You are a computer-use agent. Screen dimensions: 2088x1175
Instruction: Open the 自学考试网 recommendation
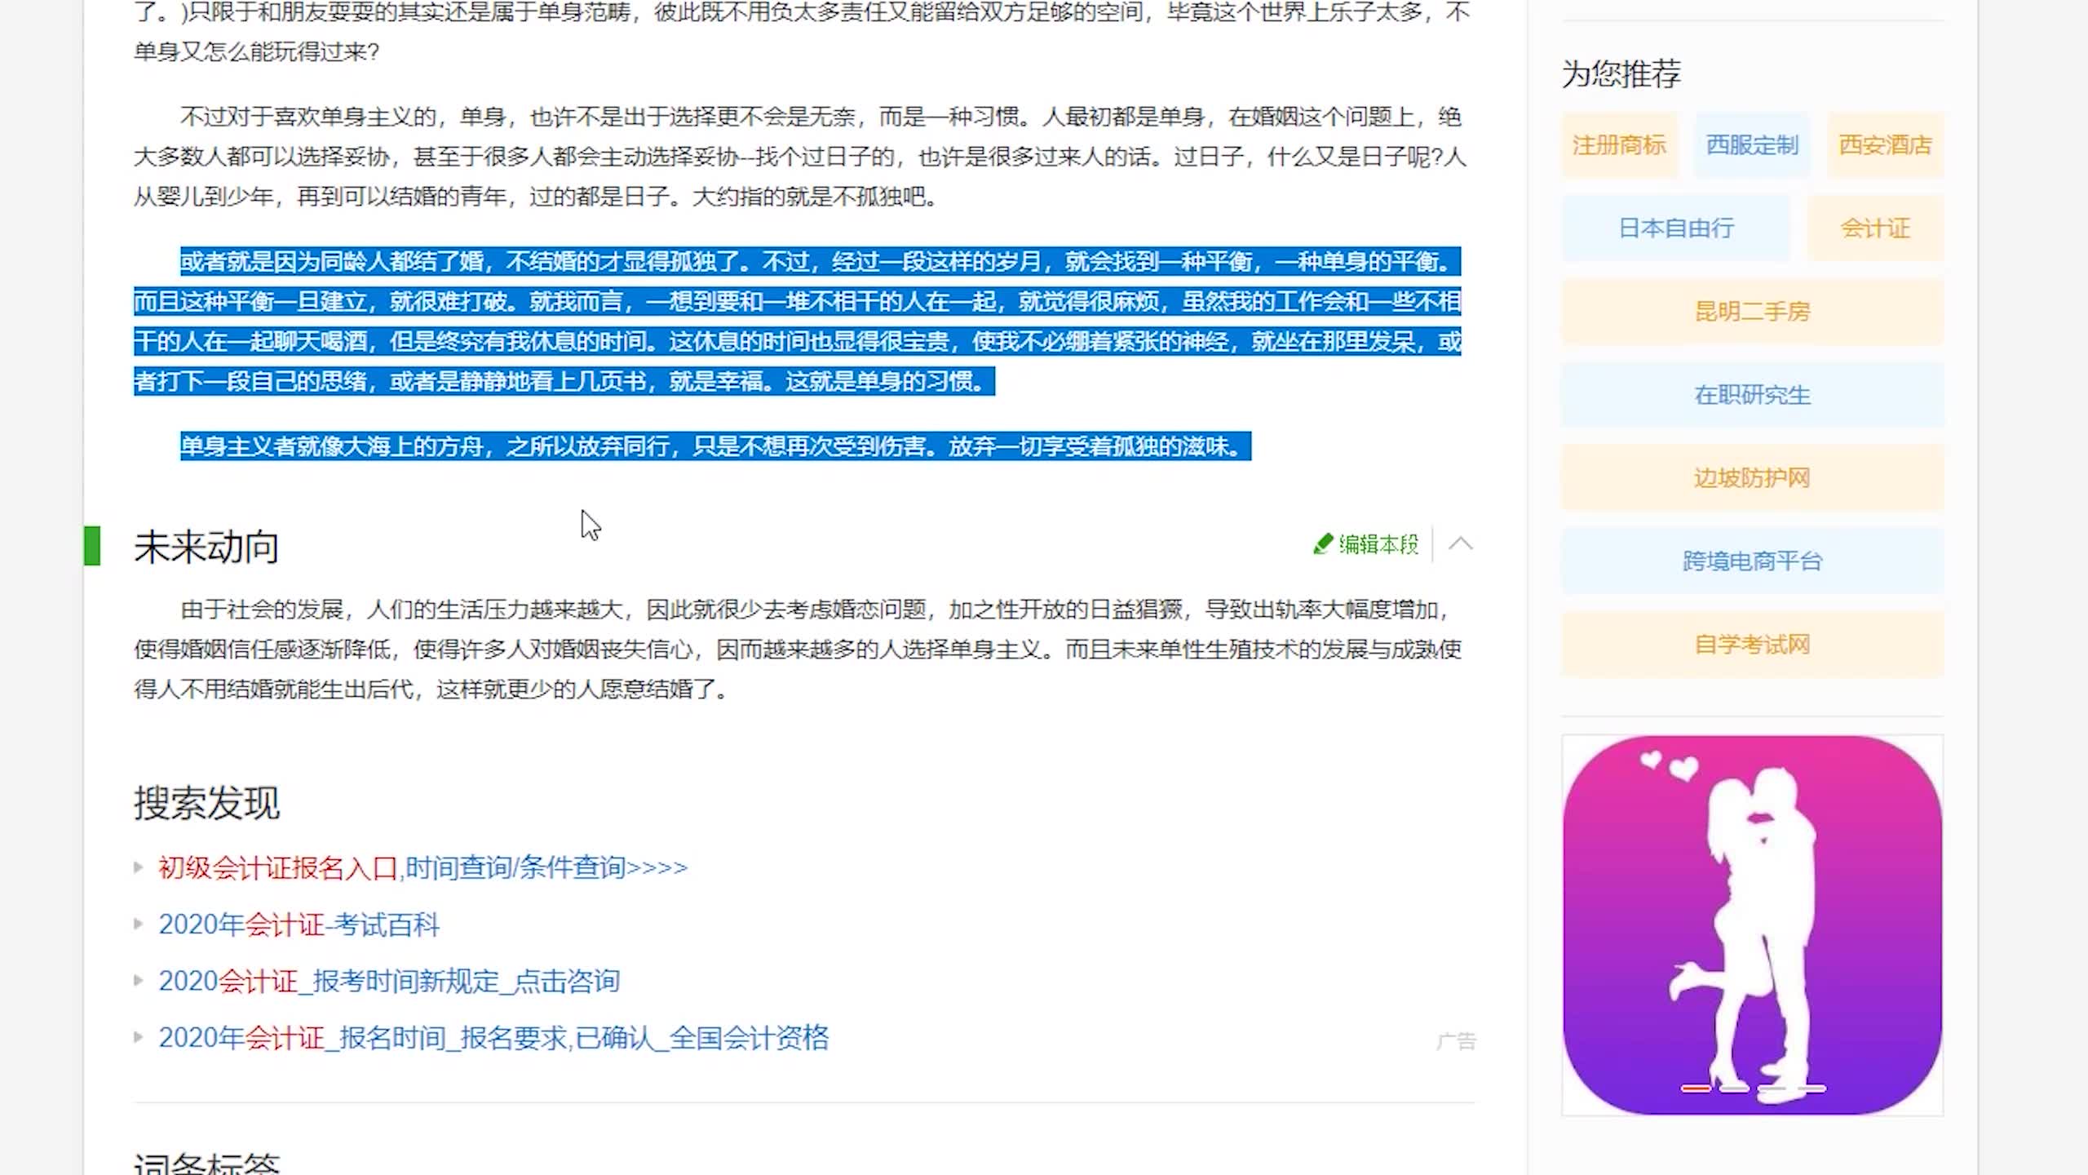(x=1752, y=645)
